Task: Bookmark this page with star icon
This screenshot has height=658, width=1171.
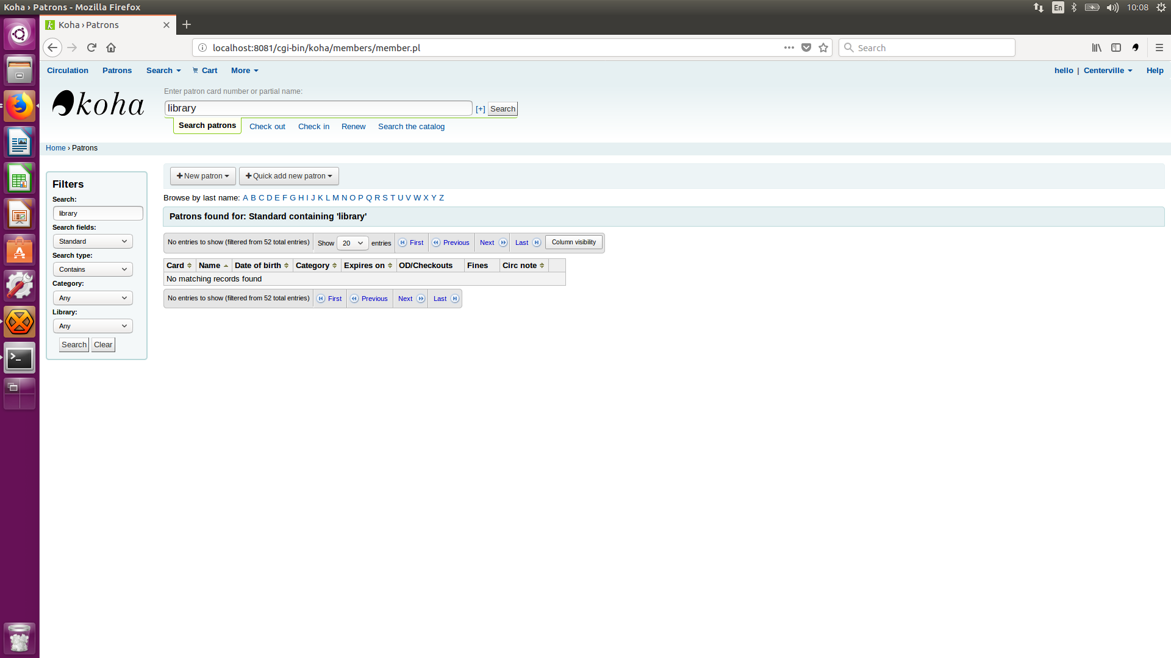Action: point(823,48)
